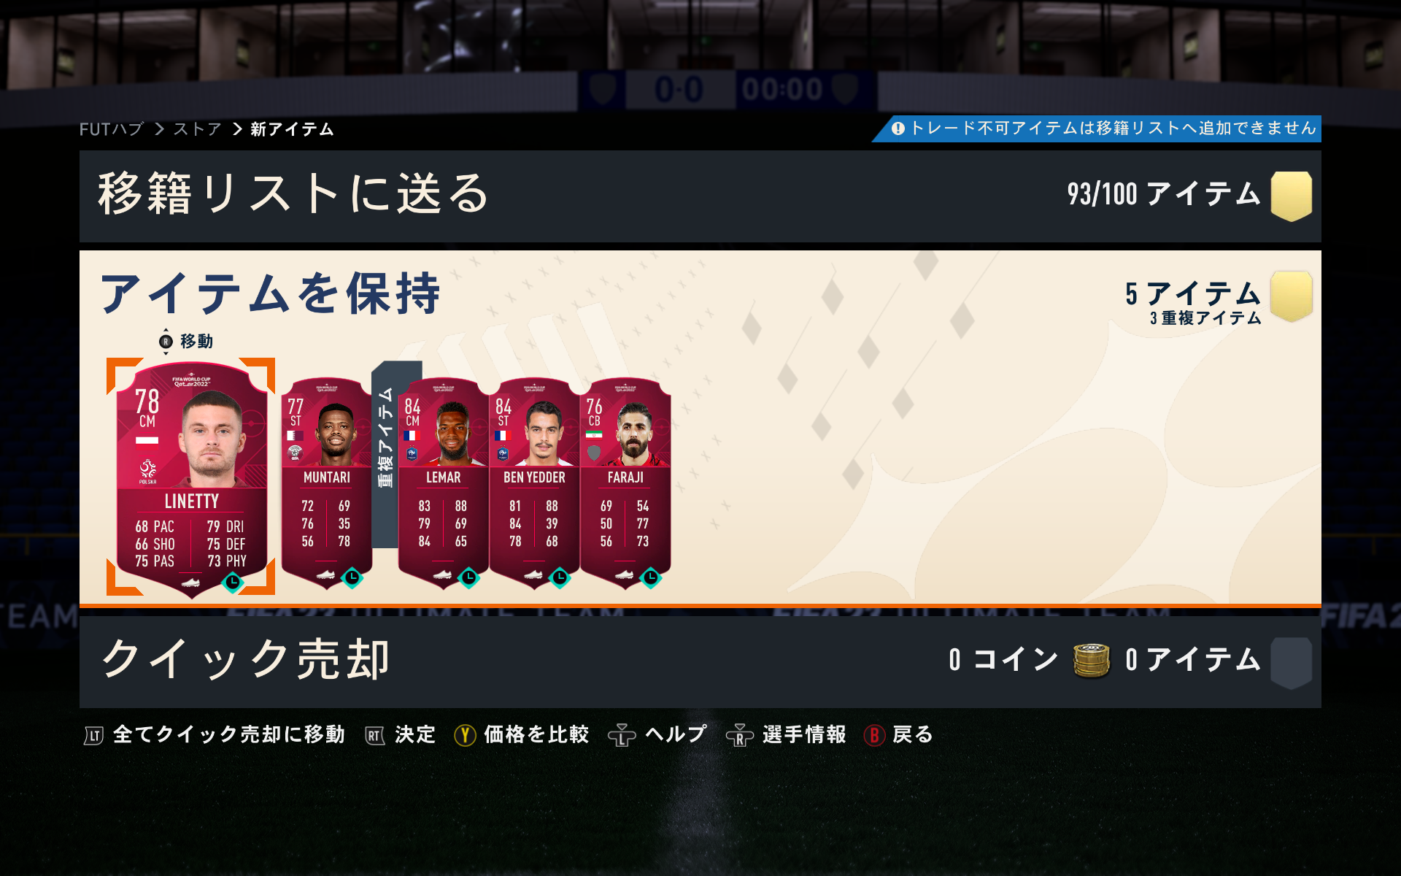
Task: Click the loan clock icon on LINETTY card
Action: (x=233, y=582)
